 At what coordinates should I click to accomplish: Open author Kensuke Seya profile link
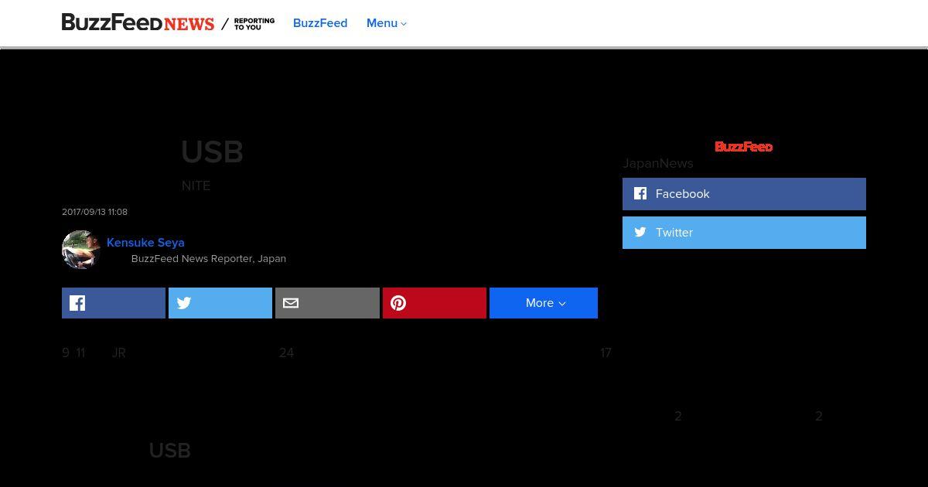(x=145, y=242)
